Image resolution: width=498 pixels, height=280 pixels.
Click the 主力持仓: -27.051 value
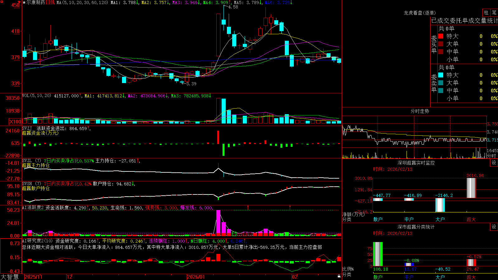click(116, 161)
